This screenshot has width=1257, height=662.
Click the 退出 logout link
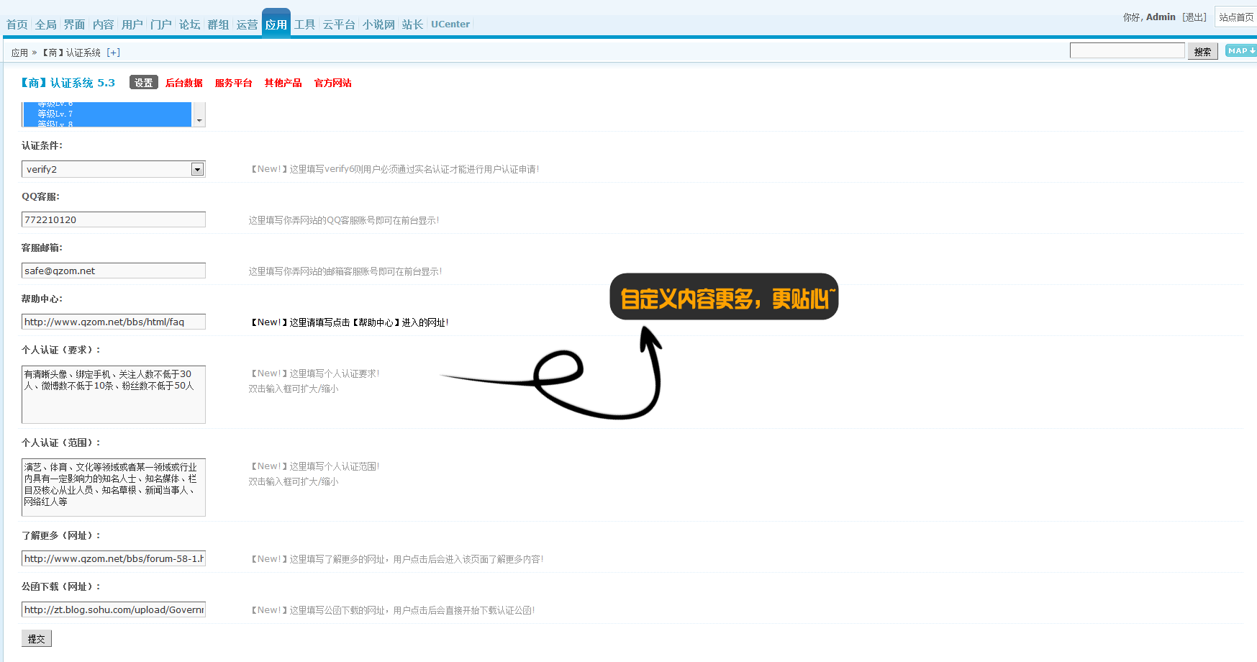click(x=1194, y=17)
